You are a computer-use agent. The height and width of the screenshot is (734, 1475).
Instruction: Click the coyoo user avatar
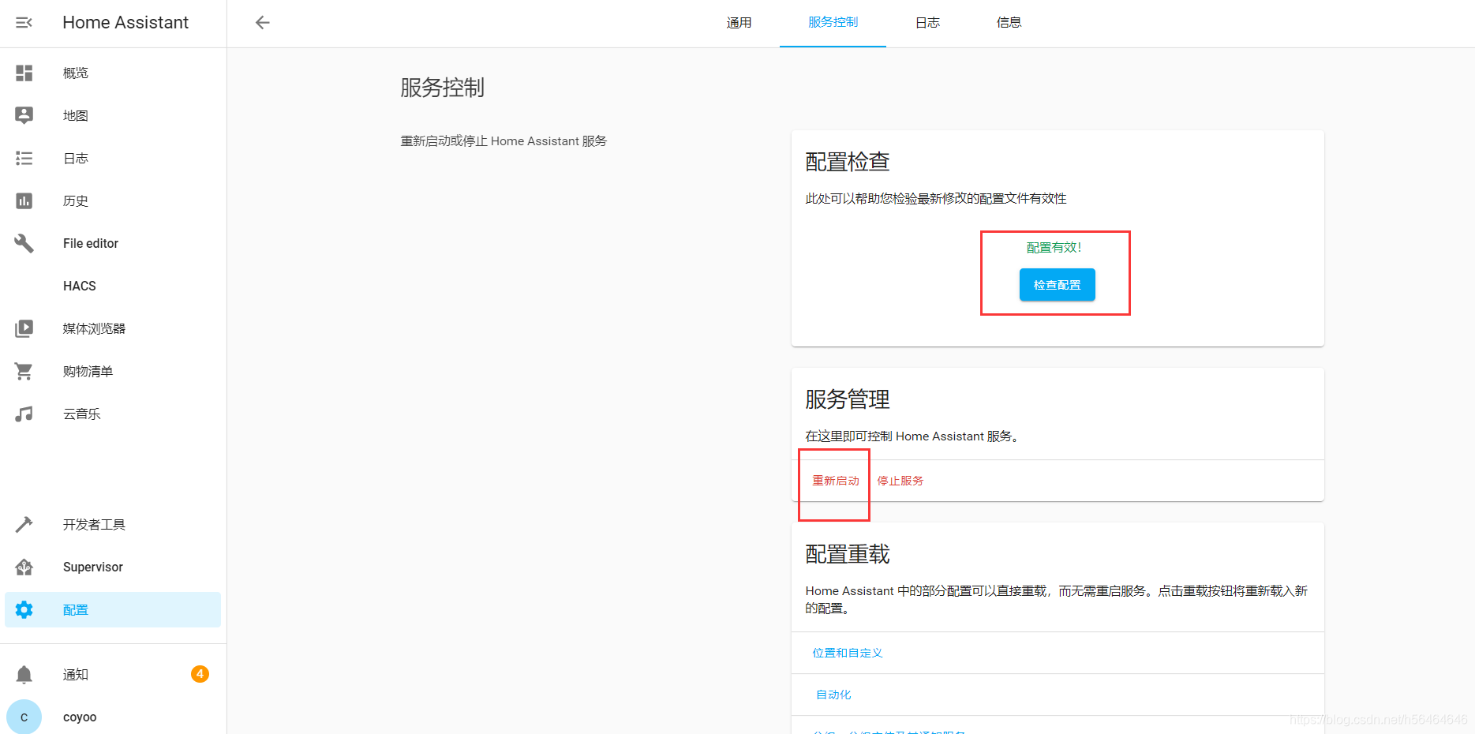coord(24,717)
